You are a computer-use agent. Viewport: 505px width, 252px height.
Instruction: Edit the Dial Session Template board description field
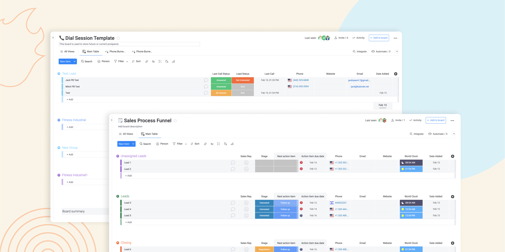pos(129,44)
